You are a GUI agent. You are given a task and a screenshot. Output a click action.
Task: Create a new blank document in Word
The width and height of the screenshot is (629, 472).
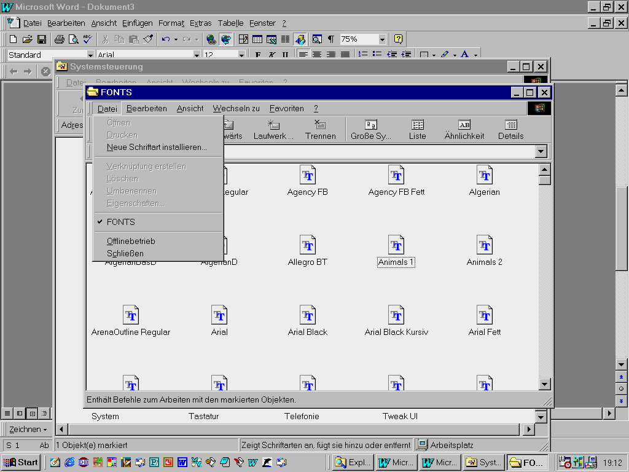click(x=14, y=39)
